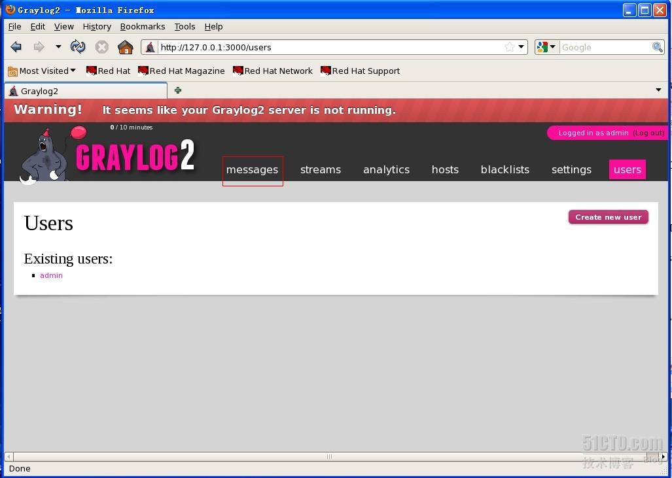Open the Tools menu
672x478 pixels.
[185, 27]
